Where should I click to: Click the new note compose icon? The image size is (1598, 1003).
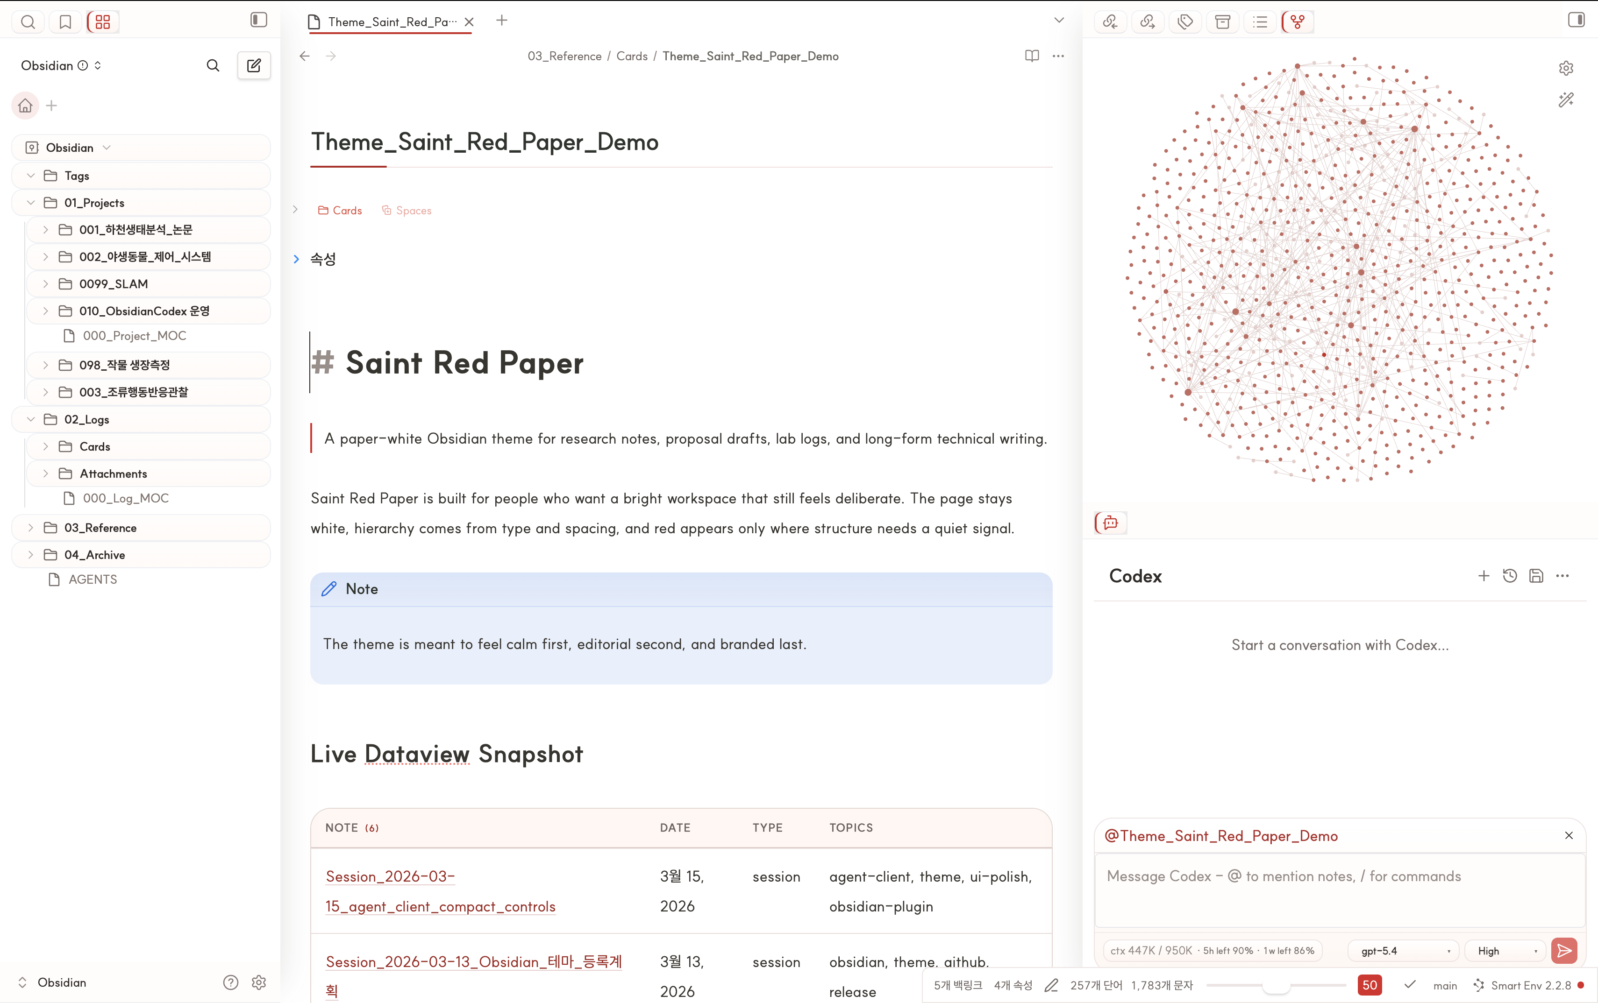click(254, 65)
